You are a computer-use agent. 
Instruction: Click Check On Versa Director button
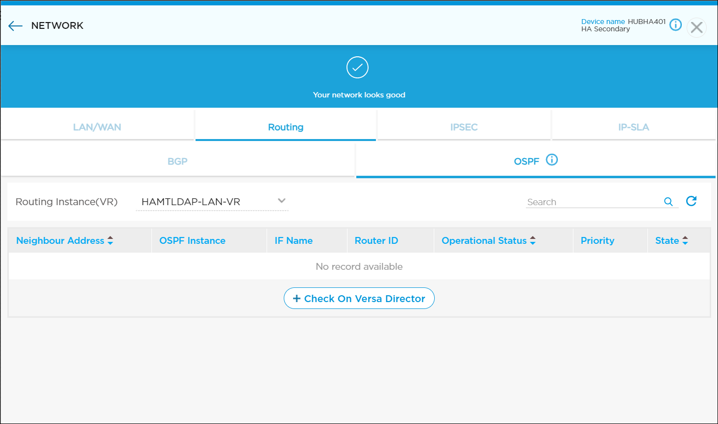pyautogui.click(x=359, y=299)
